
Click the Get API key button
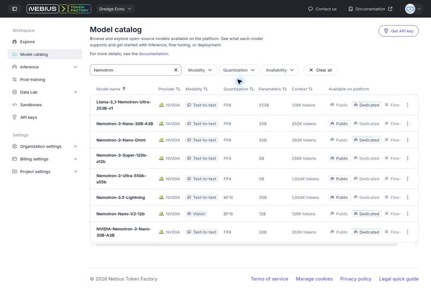click(x=398, y=31)
